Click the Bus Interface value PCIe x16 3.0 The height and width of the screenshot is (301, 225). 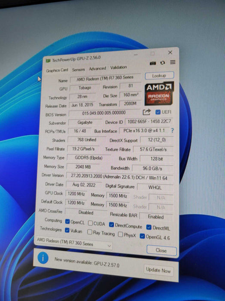pyautogui.click(x=144, y=131)
